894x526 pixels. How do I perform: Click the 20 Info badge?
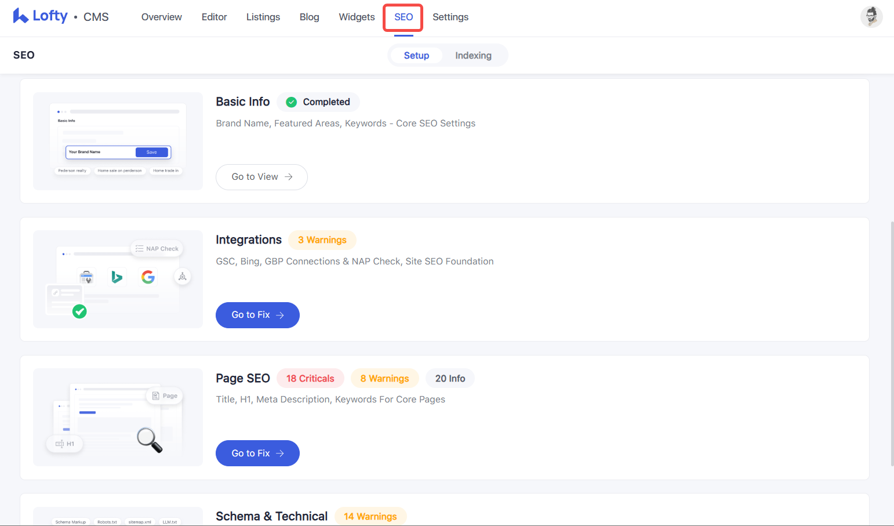click(x=450, y=379)
